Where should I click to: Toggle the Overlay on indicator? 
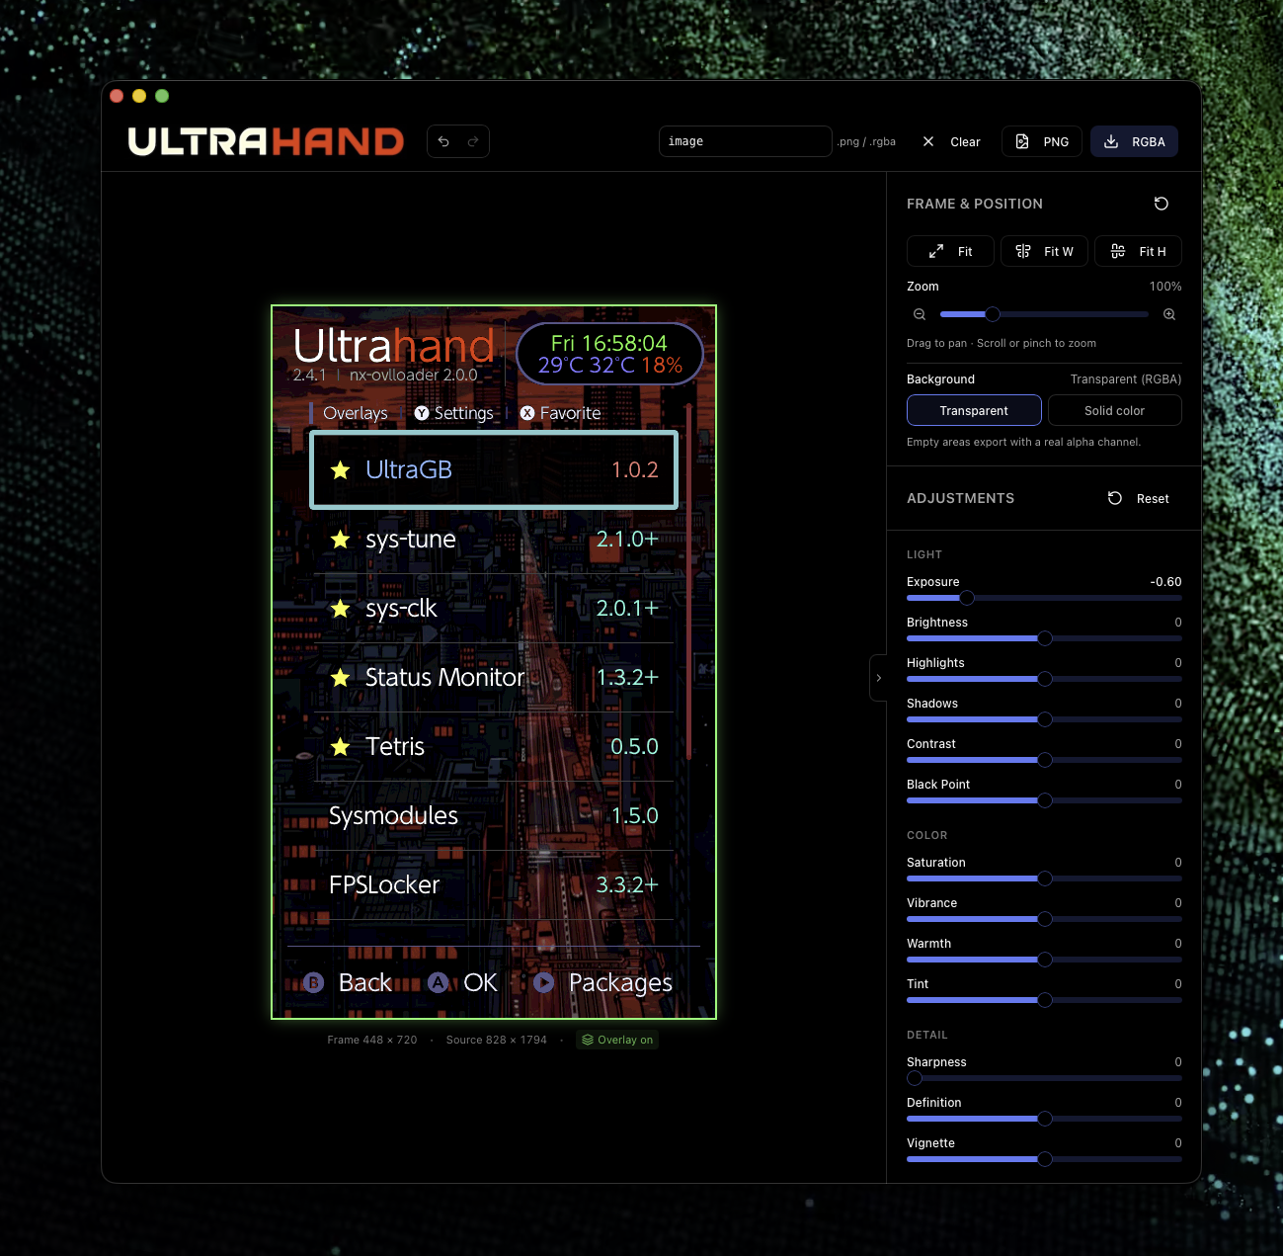click(617, 1040)
